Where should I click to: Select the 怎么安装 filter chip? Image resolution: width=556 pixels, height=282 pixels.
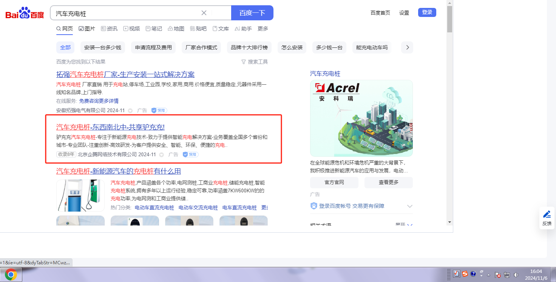click(292, 47)
